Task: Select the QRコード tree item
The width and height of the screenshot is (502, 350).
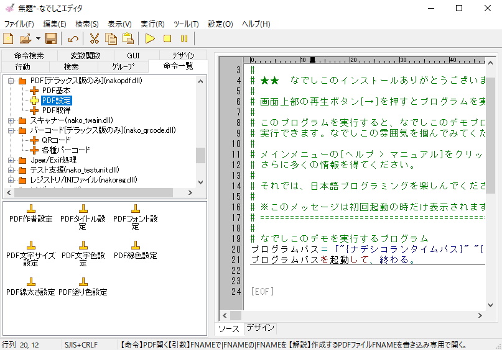Action: click(57, 140)
